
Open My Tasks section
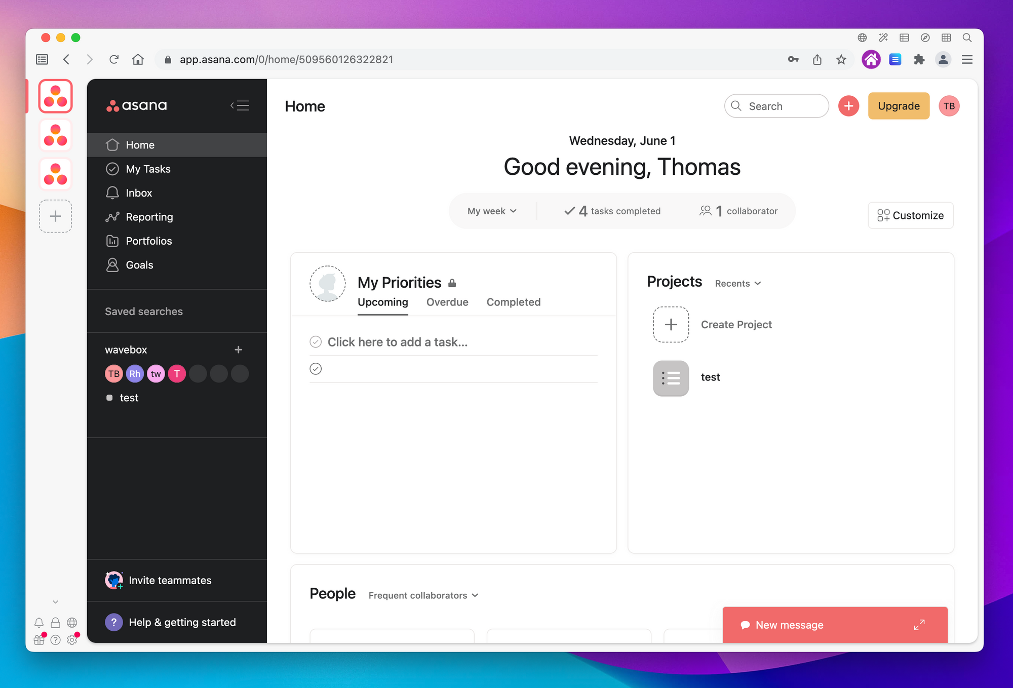(148, 168)
